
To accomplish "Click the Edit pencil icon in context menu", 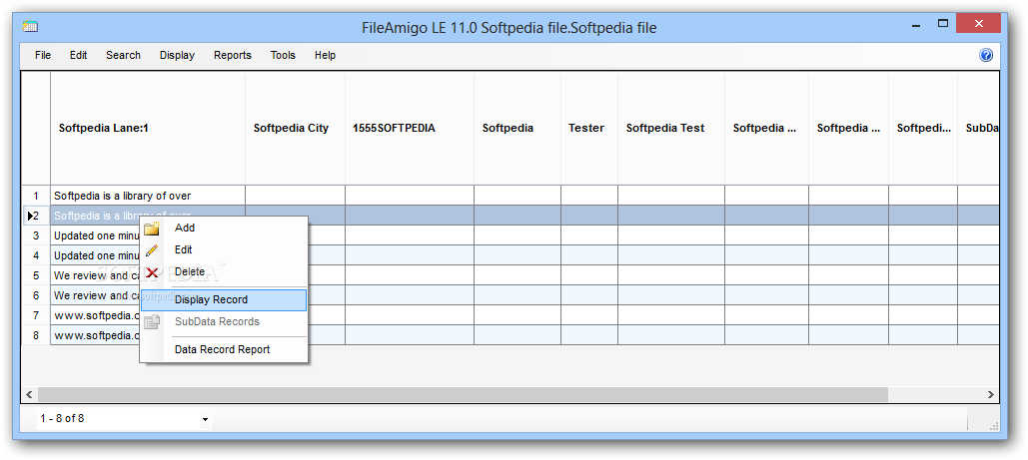I will (152, 249).
